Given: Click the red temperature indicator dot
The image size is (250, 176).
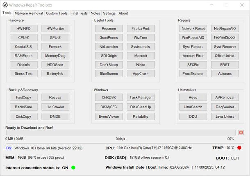Looking at the screenshot, I should pyautogui.click(x=239, y=148).
